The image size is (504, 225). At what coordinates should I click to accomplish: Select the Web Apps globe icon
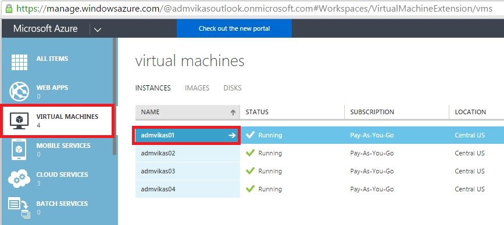click(19, 92)
